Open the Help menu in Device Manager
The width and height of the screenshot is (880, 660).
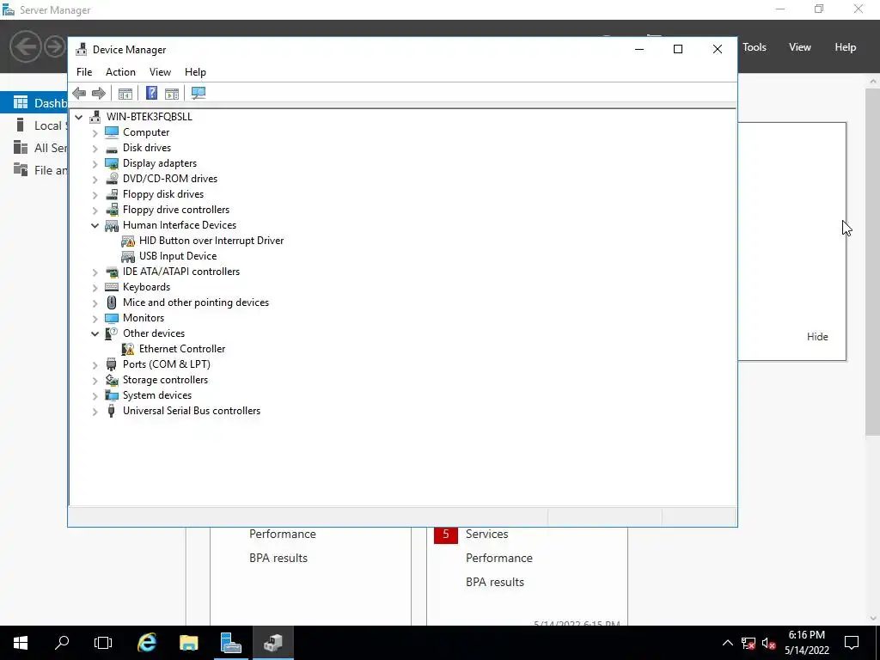point(195,72)
